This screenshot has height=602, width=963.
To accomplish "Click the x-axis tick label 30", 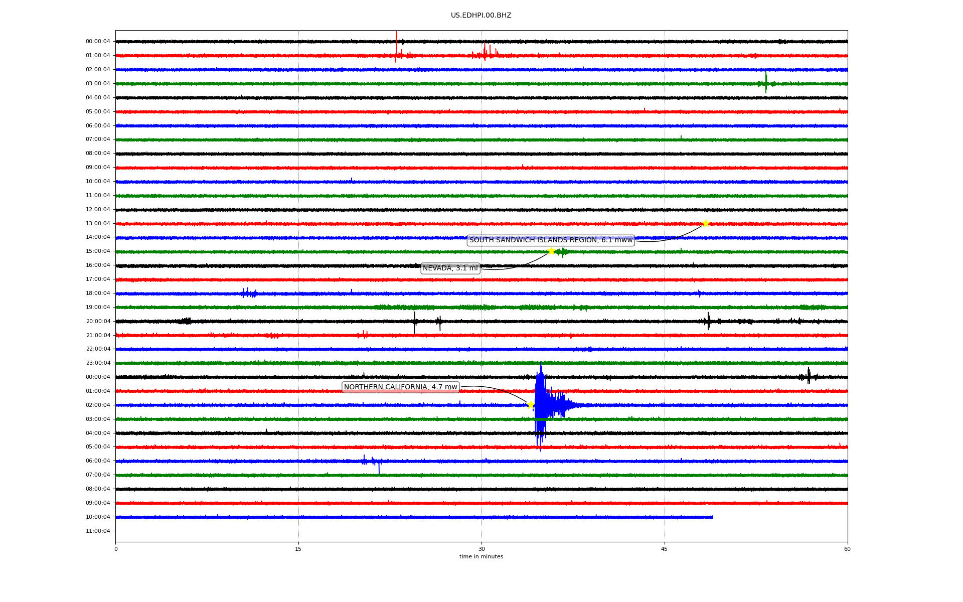I will 481,549.
